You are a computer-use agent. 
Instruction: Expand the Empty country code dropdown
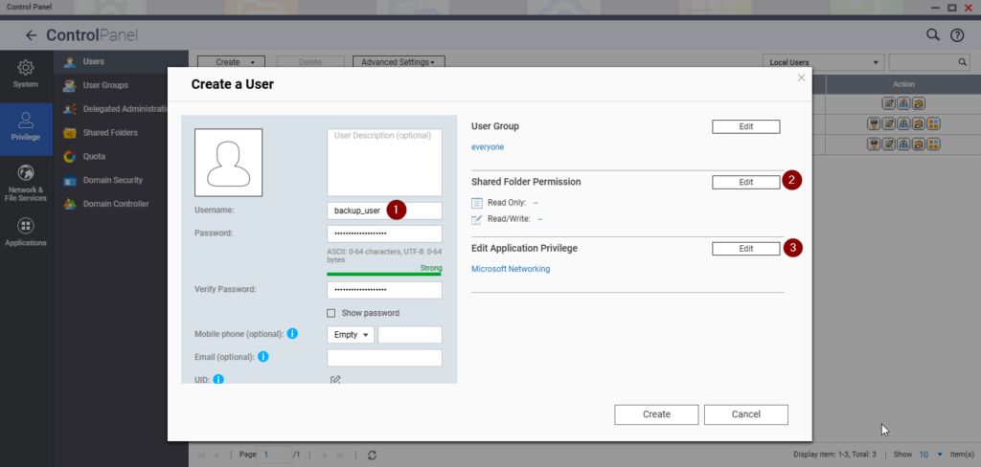(351, 335)
